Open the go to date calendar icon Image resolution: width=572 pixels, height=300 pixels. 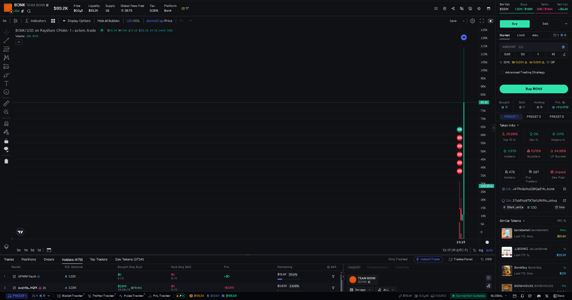49,250
